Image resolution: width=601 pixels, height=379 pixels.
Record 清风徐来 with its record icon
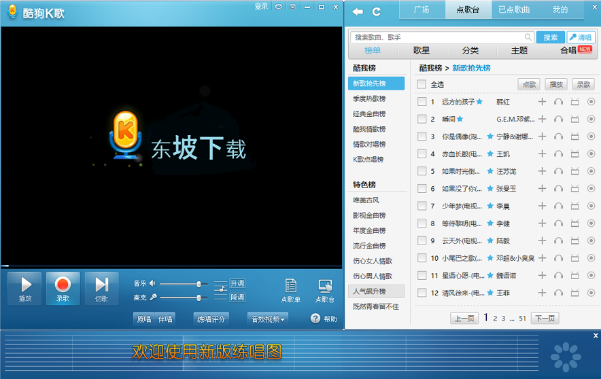[591, 293]
